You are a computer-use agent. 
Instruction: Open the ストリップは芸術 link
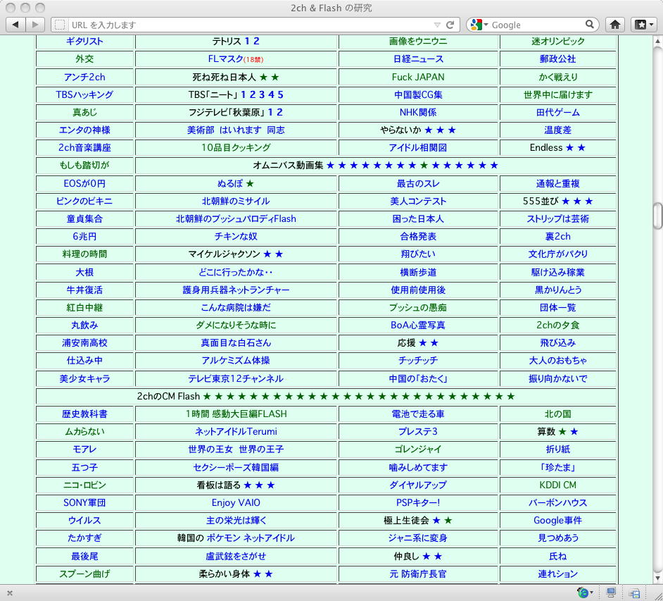(x=557, y=219)
